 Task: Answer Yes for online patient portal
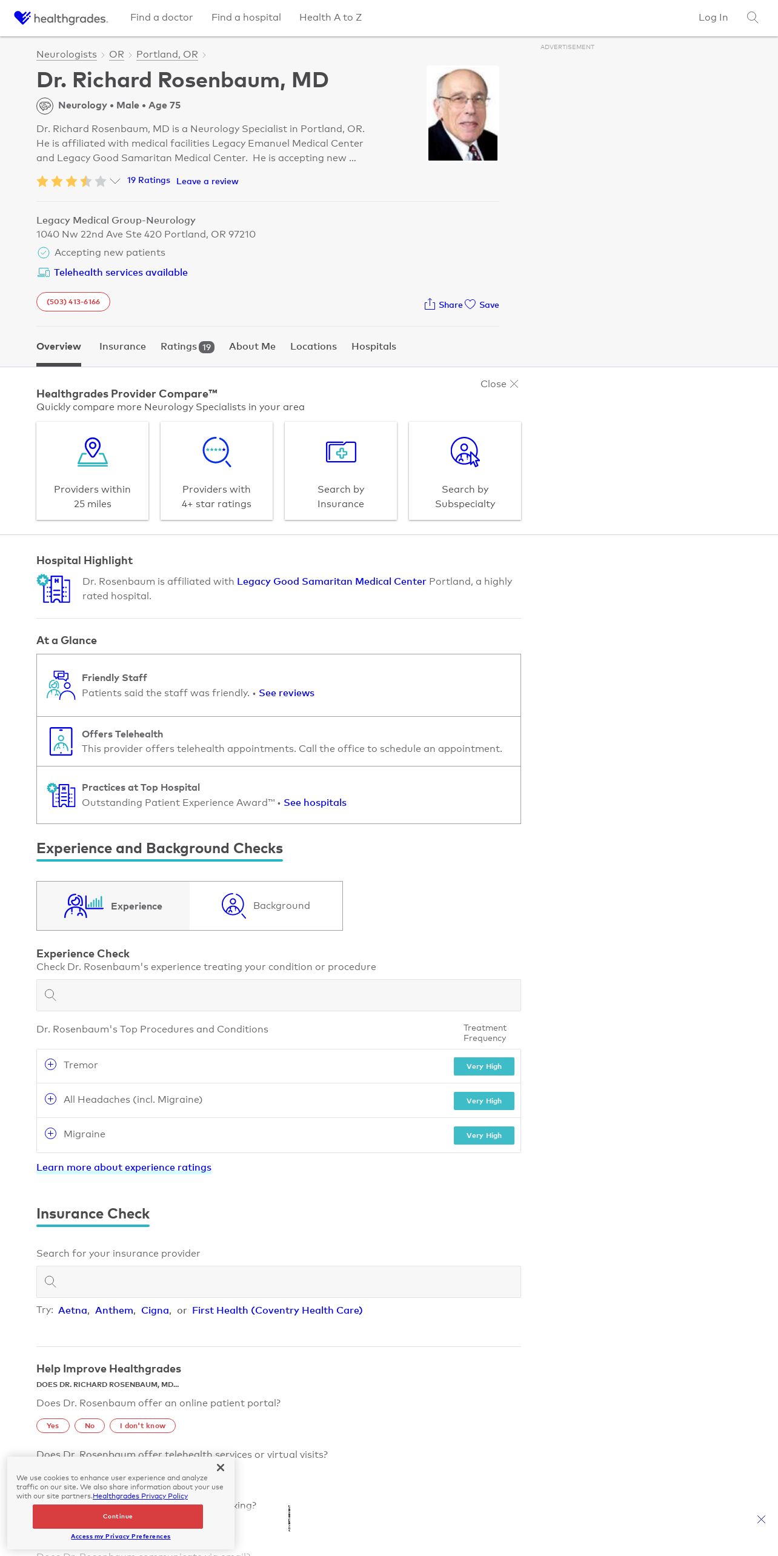coord(53,1426)
